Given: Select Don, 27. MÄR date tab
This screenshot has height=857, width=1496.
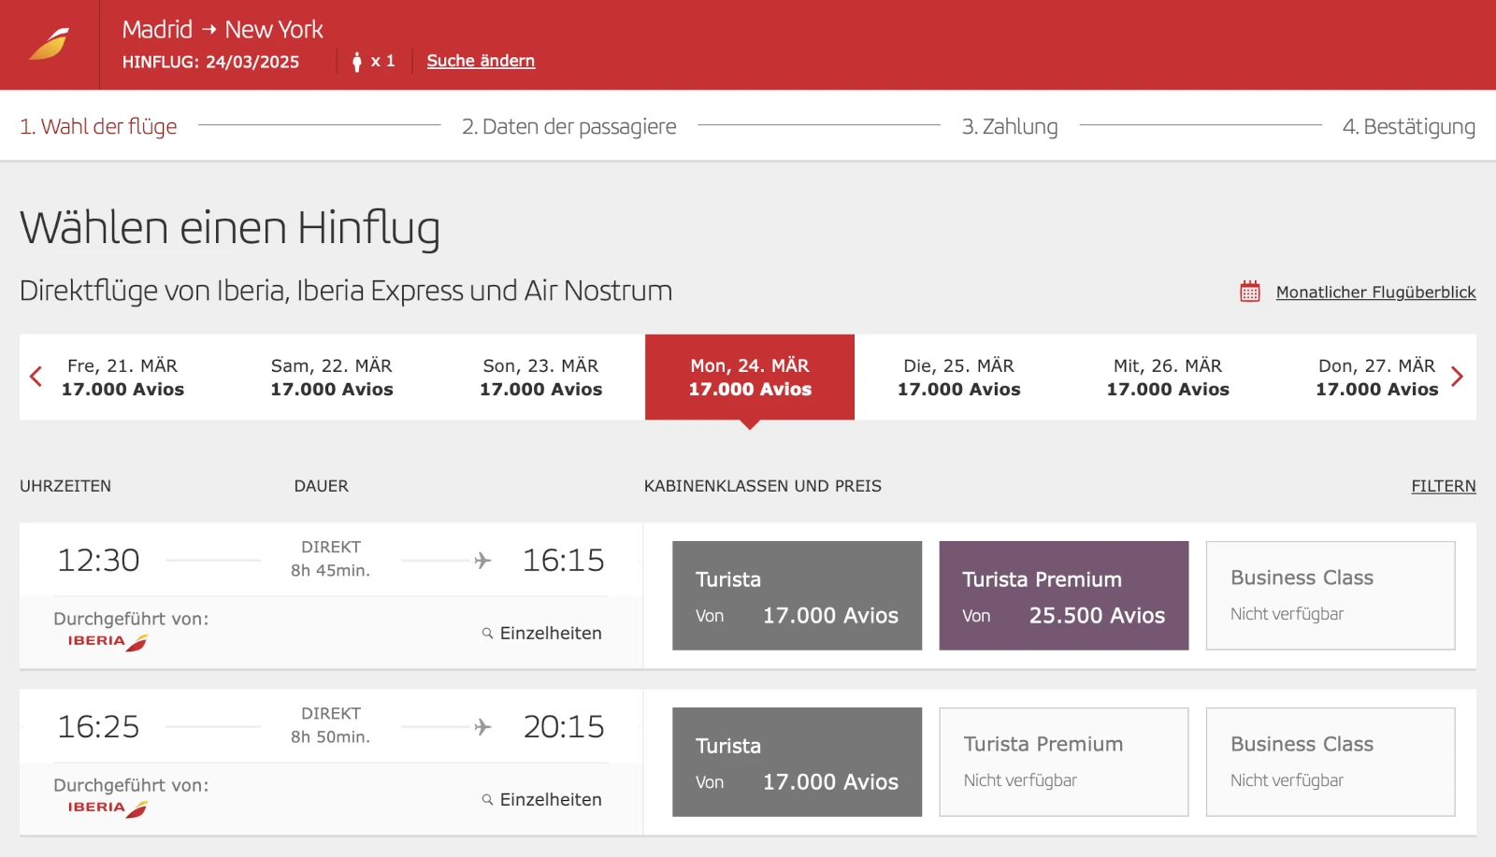Looking at the screenshot, I should [1376, 378].
